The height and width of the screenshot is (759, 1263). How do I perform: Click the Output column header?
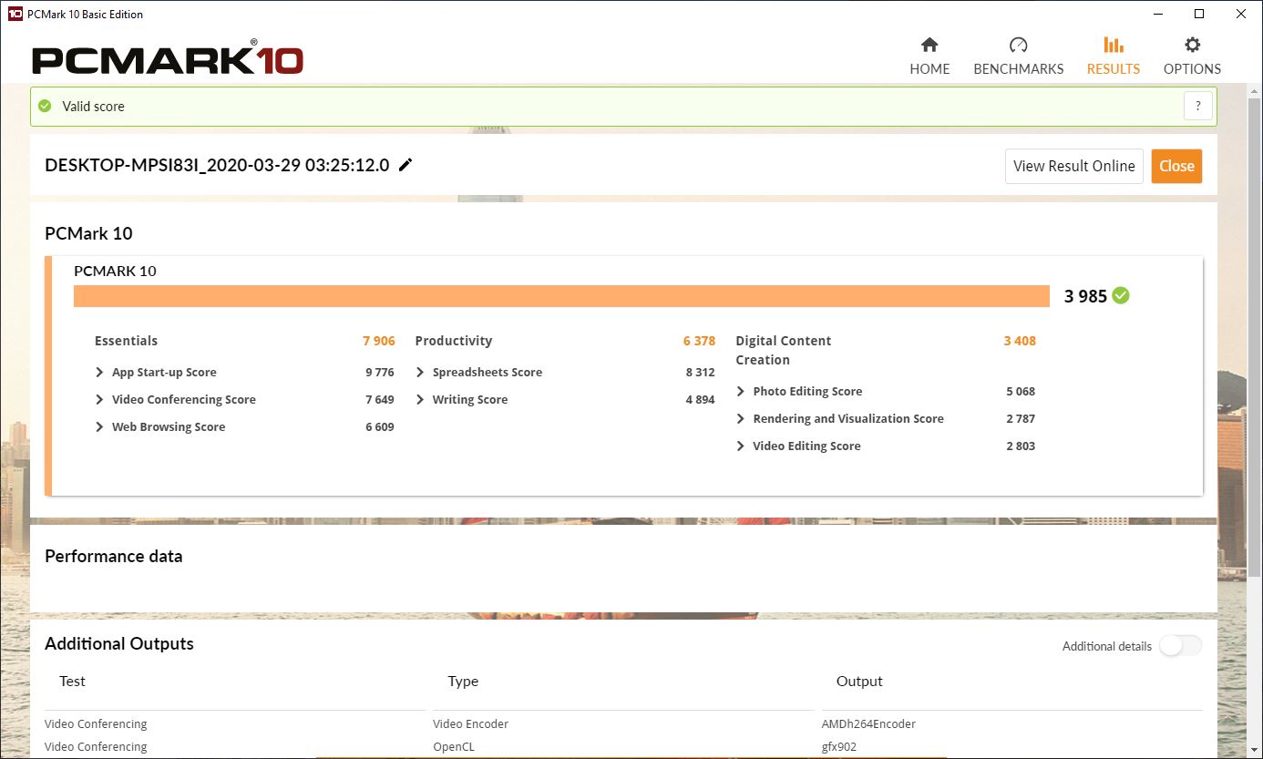click(859, 681)
